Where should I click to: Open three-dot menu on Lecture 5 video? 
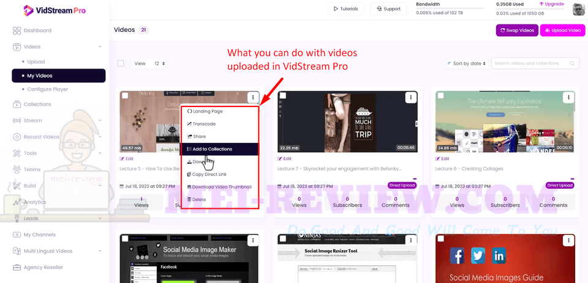click(254, 97)
